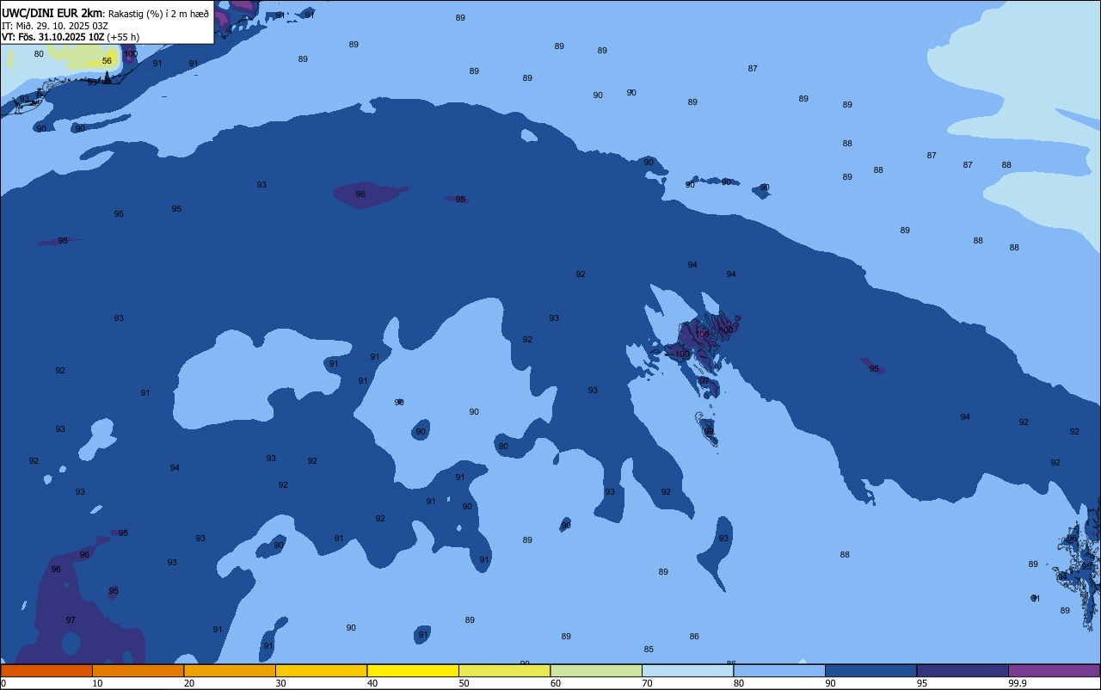Click the 'IT: Mið. 29. 10. 2025 03Z' line
1101x690 pixels.
coord(55,25)
